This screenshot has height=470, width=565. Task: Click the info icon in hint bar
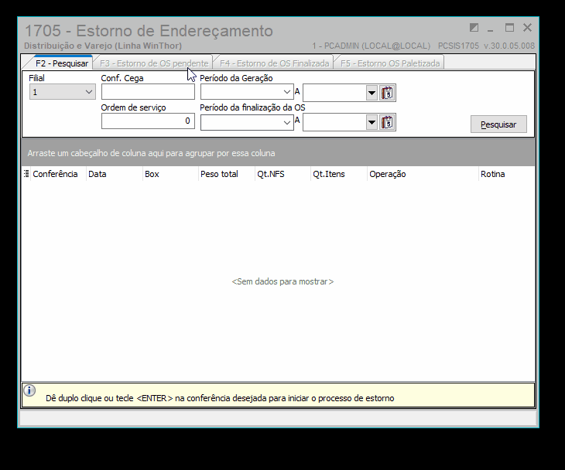29,390
